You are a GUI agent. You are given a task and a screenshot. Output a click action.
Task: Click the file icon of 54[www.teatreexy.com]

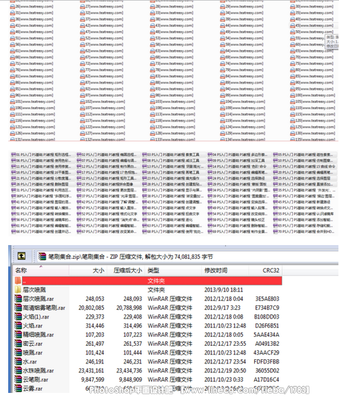point(223,38)
